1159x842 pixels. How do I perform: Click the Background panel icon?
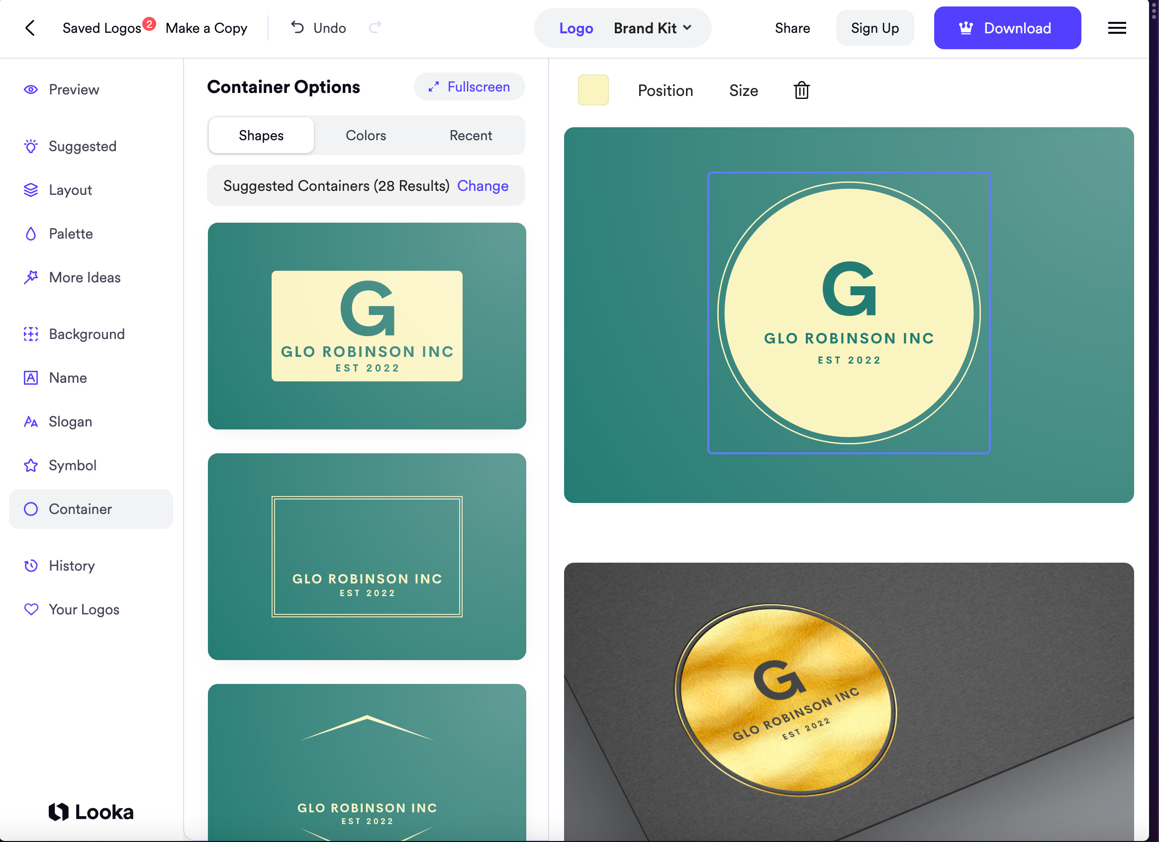coord(31,334)
